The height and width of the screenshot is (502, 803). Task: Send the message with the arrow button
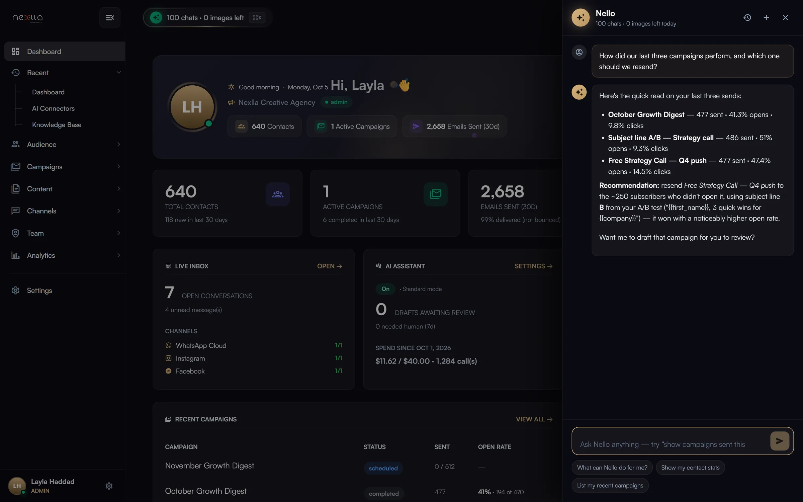click(780, 441)
